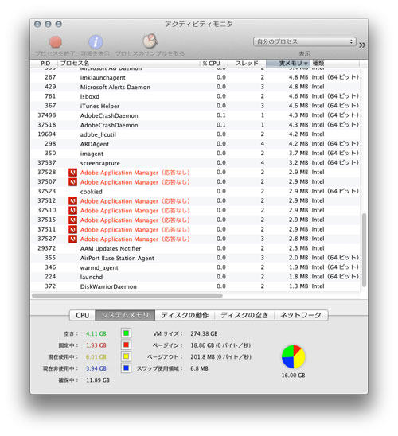Click the 11.89 GB used value
The height and width of the screenshot is (436, 398).
tap(98, 380)
